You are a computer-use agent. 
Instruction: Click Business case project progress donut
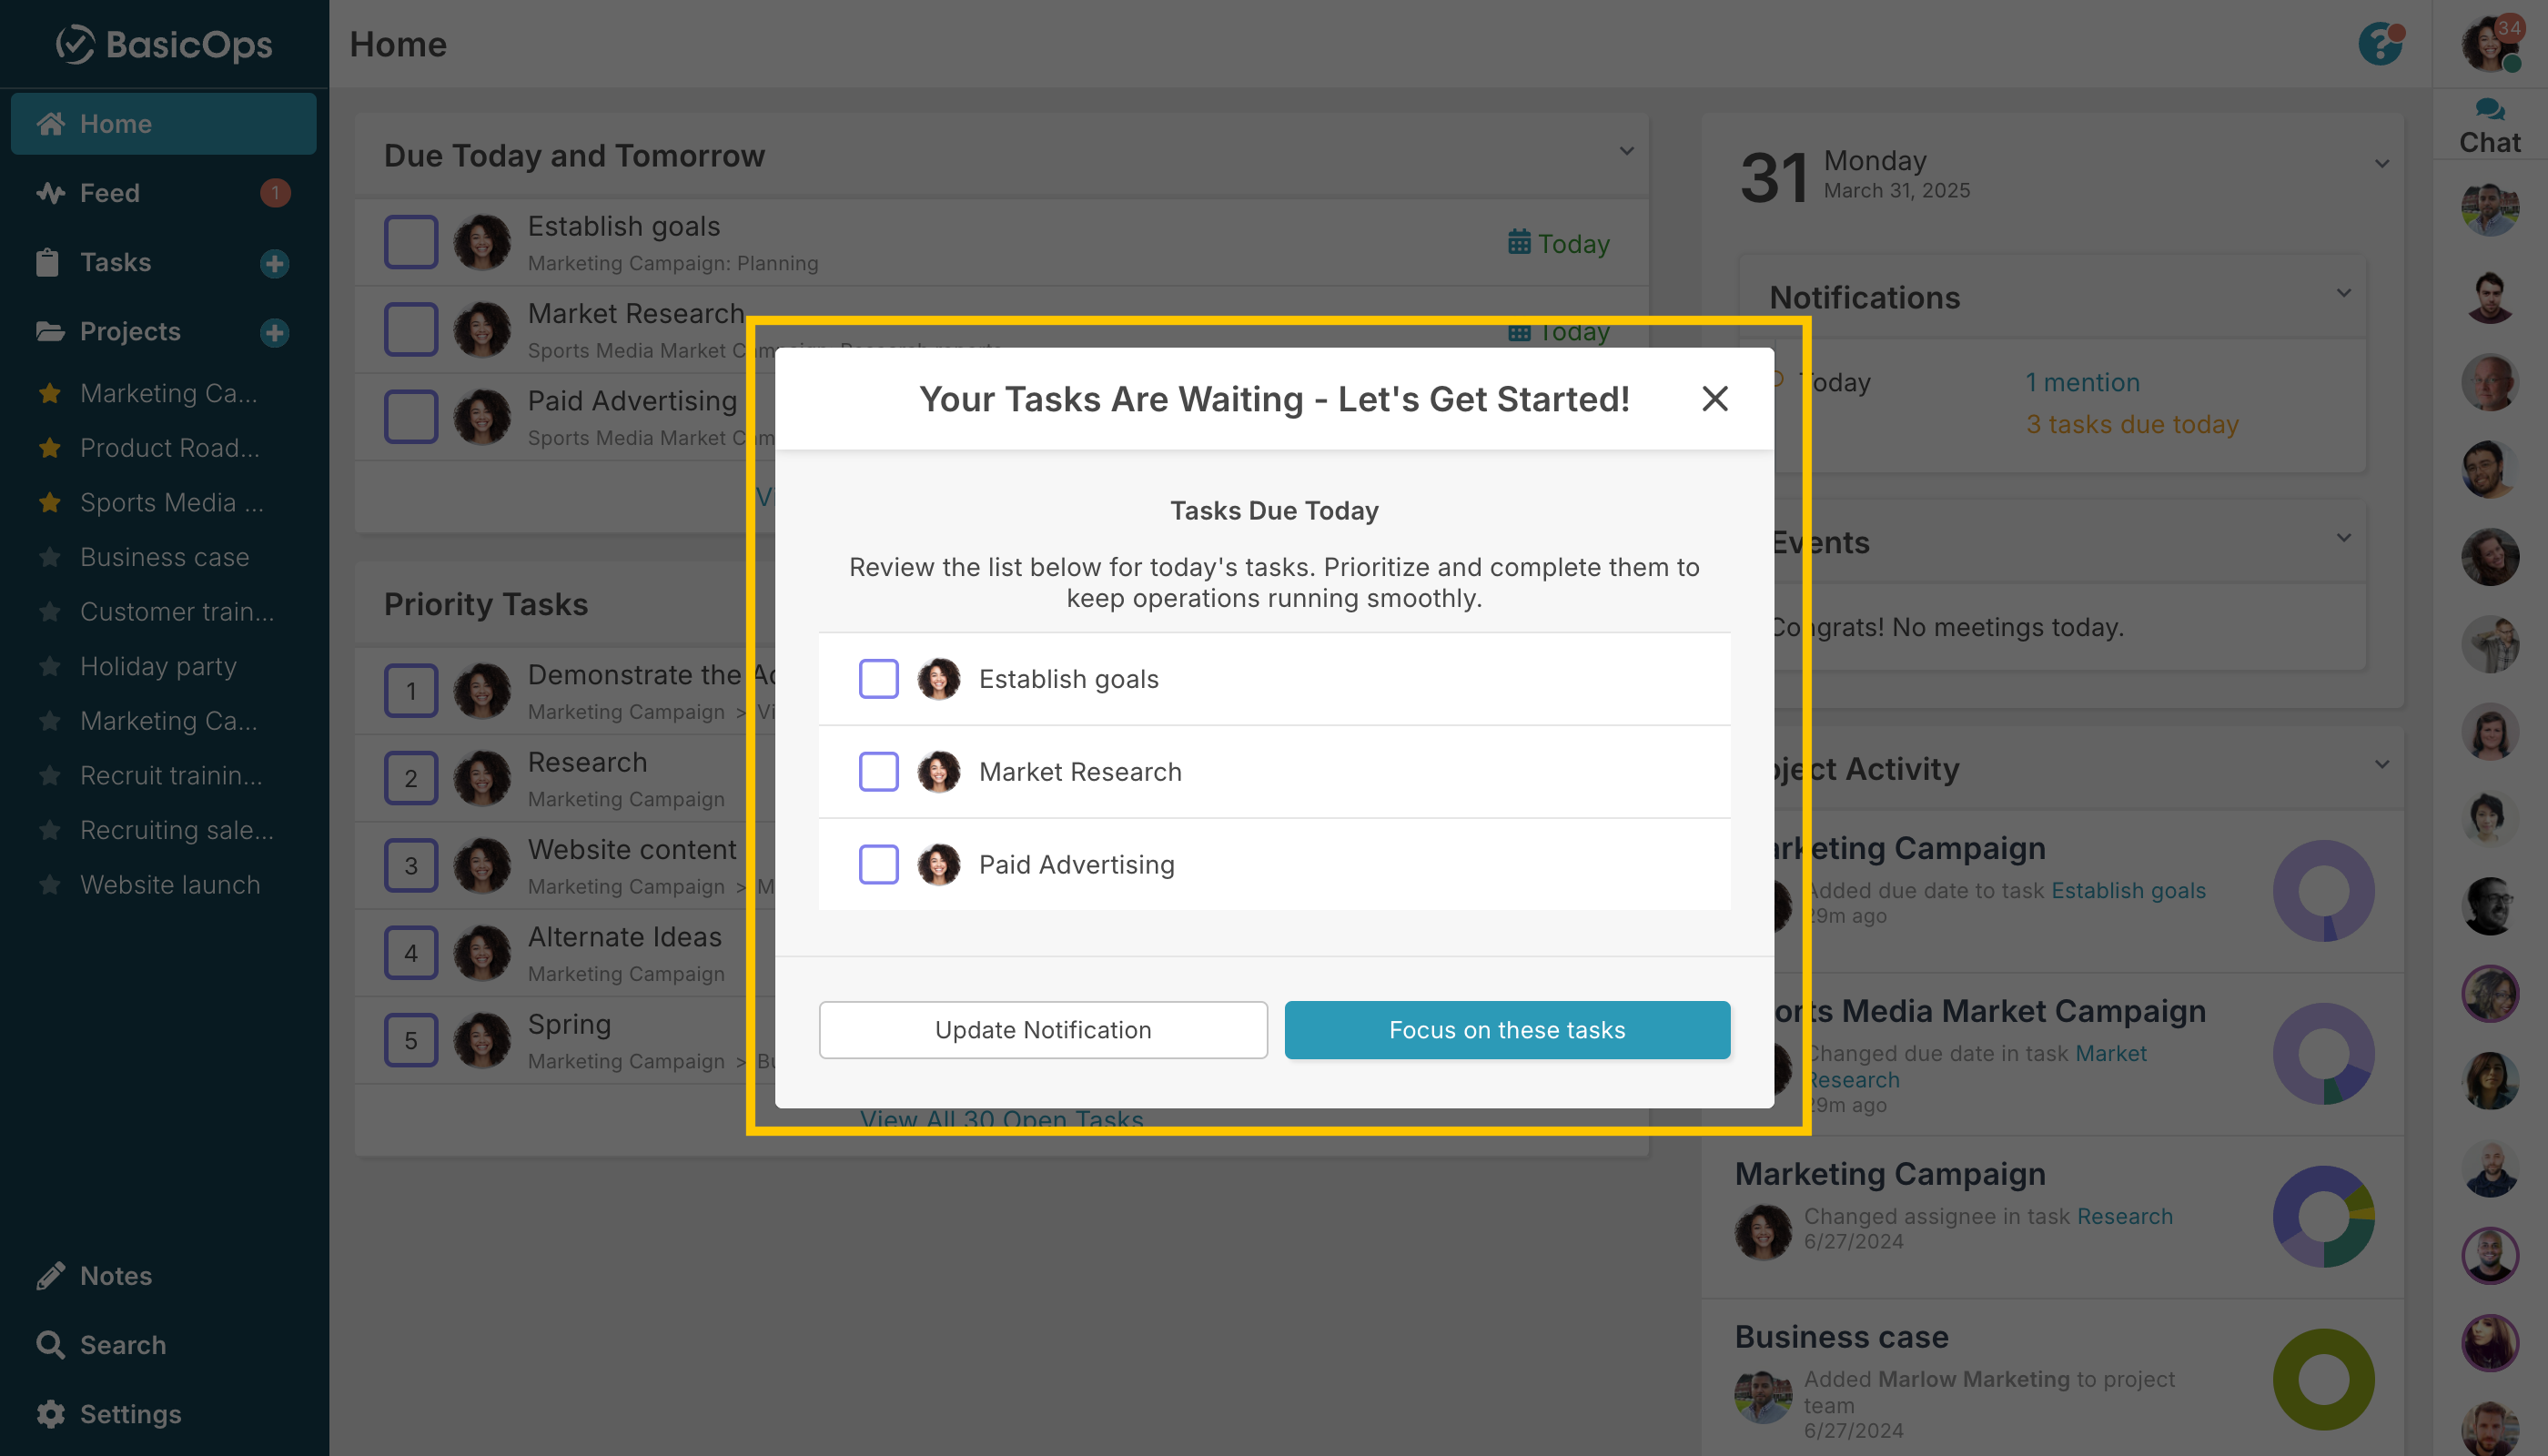[x=2323, y=1379]
